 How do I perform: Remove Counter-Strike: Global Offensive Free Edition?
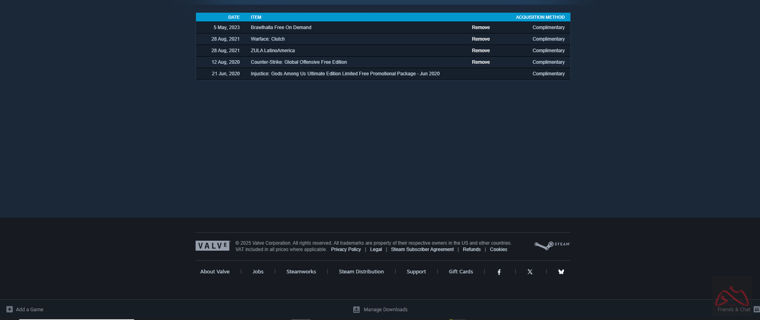pyautogui.click(x=481, y=62)
